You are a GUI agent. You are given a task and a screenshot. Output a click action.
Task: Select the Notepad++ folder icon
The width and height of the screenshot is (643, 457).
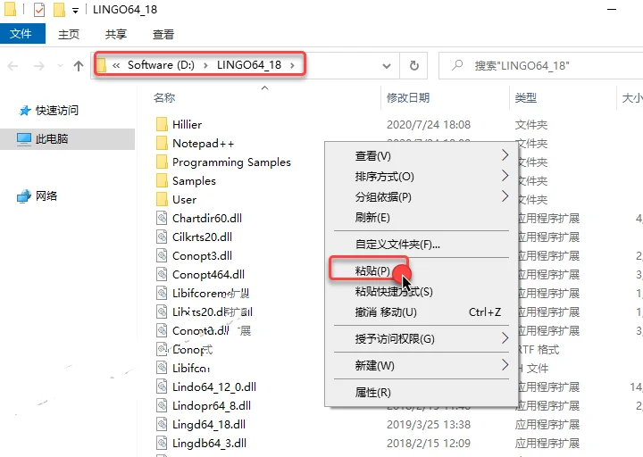click(x=162, y=143)
